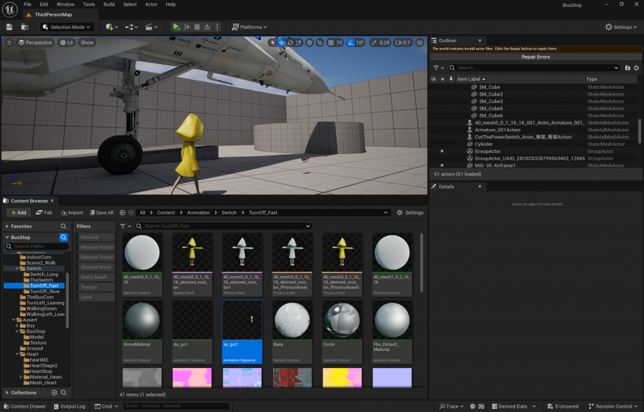Screen dimensions: 644x412
Task: Collapse the Heart folder in tree
Action: coord(17,354)
